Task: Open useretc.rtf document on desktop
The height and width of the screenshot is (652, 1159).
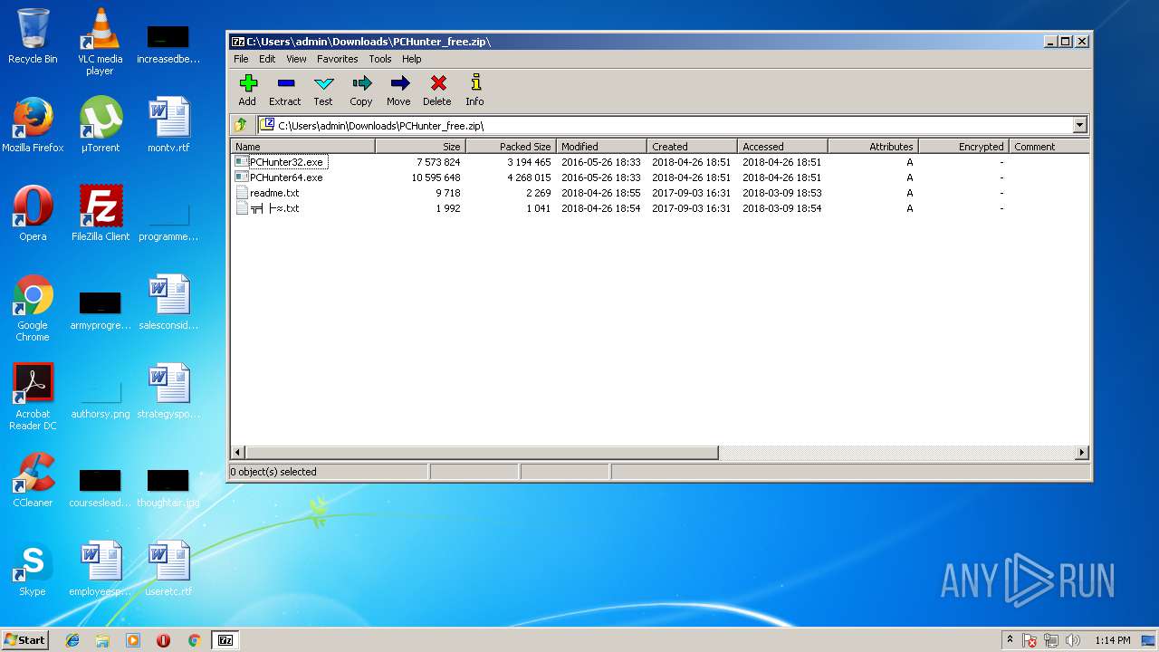Action: coord(168,569)
